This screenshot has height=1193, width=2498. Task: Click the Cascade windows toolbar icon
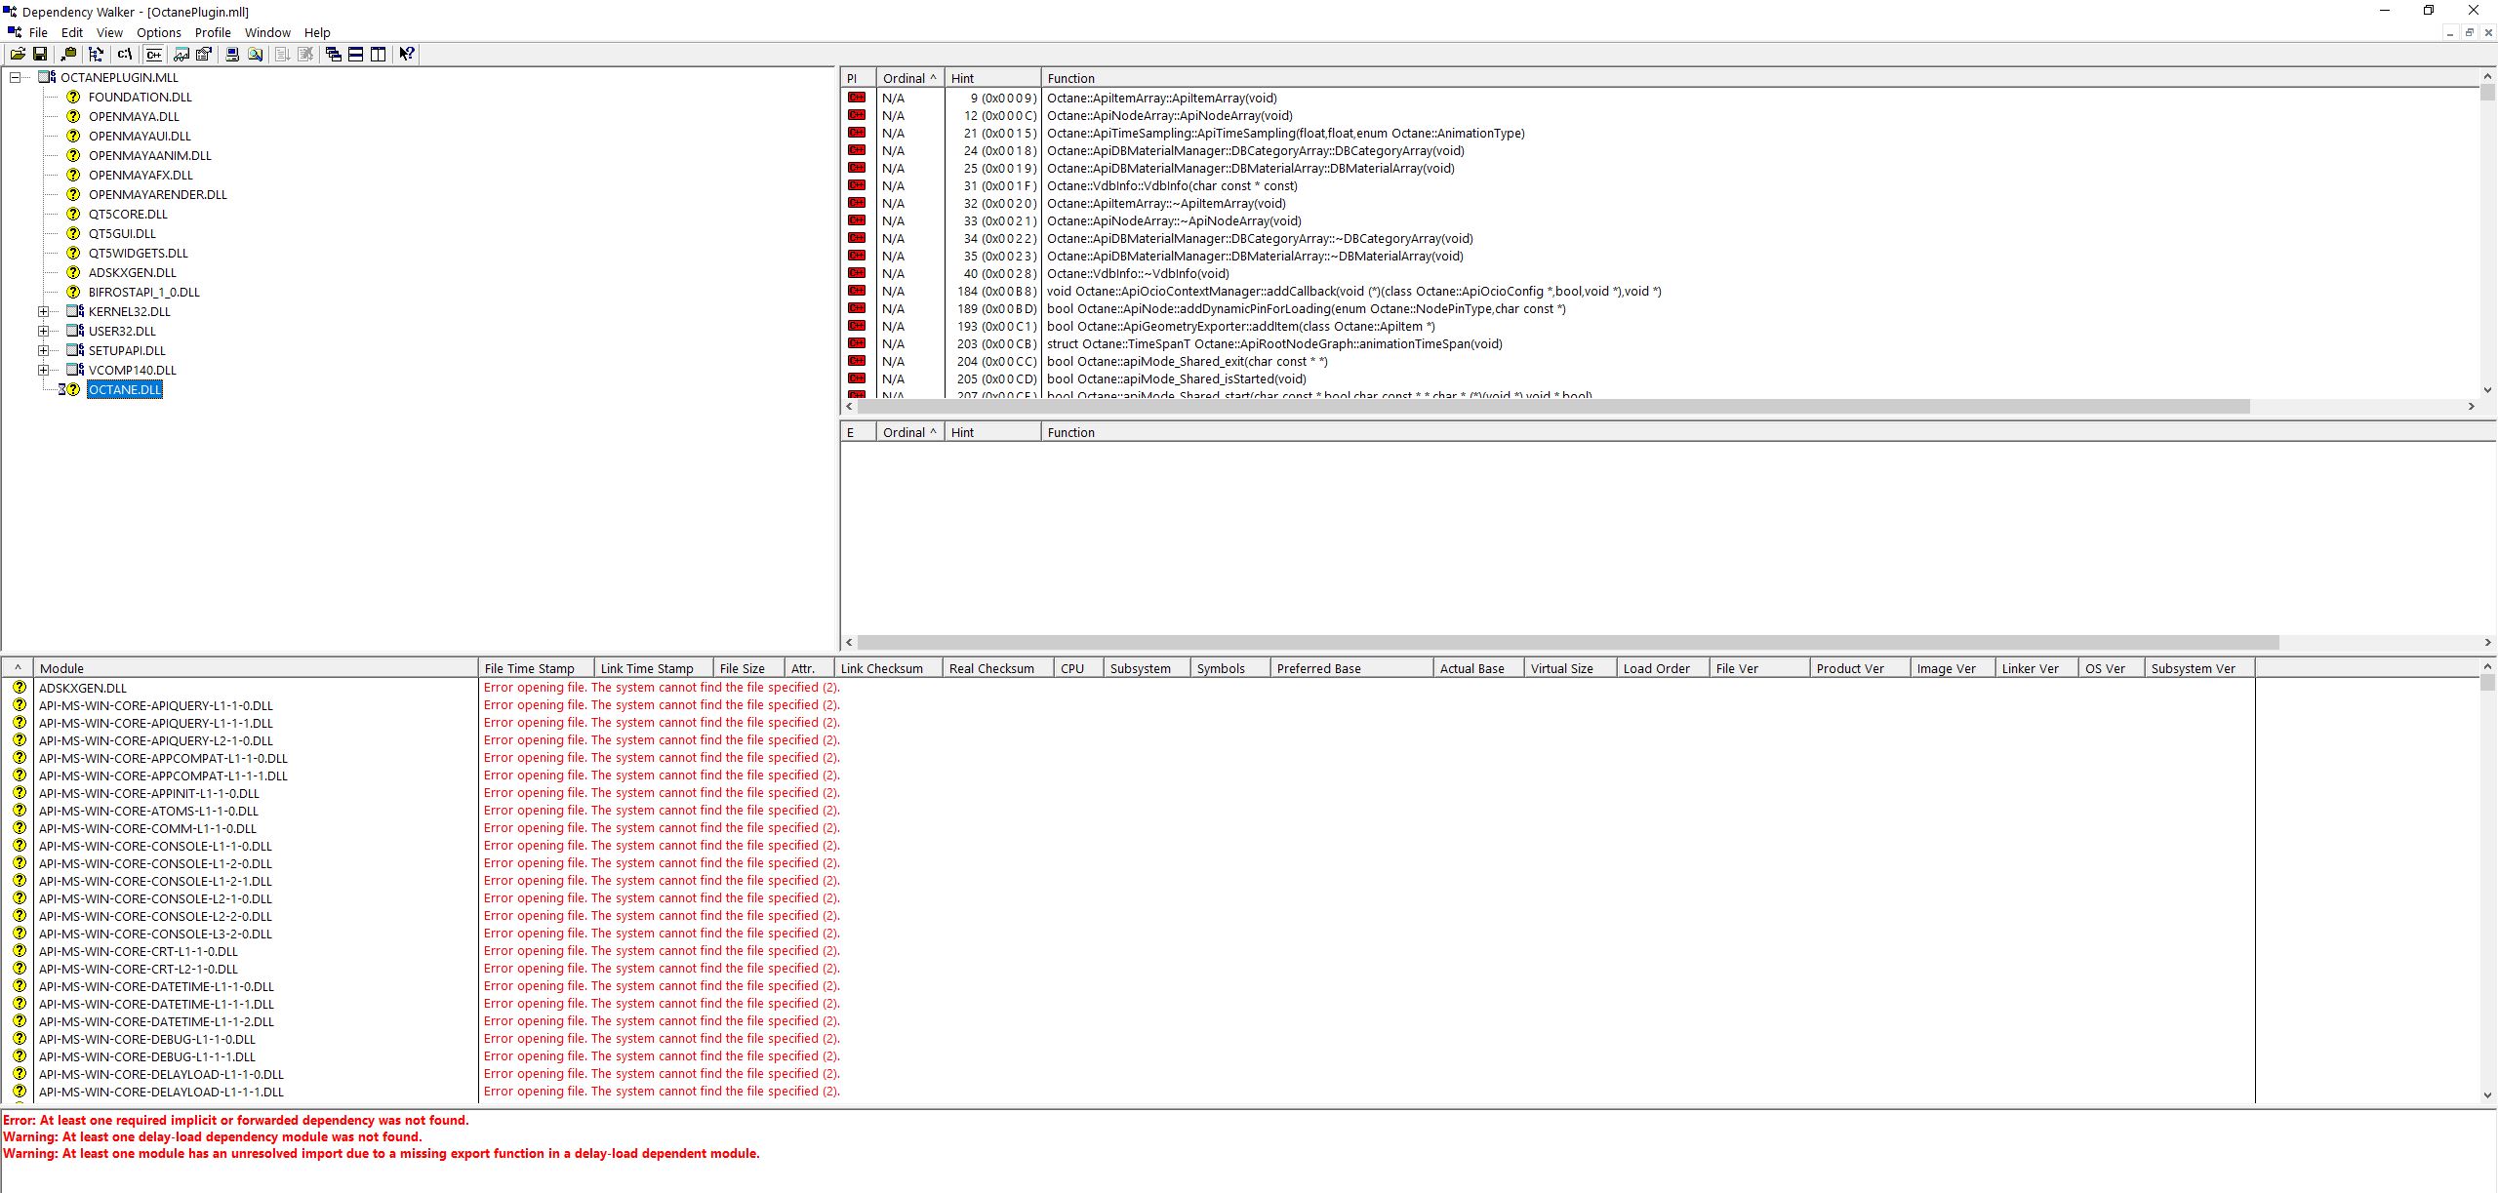coord(334,55)
